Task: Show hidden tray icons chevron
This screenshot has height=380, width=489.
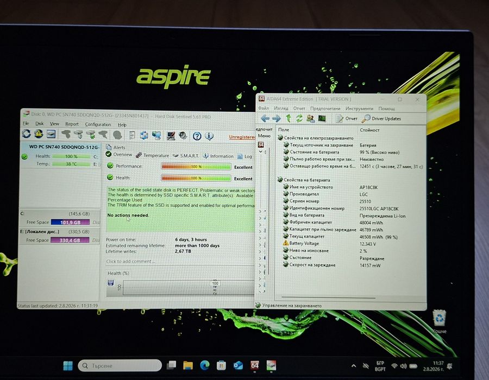Action: point(353,366)
